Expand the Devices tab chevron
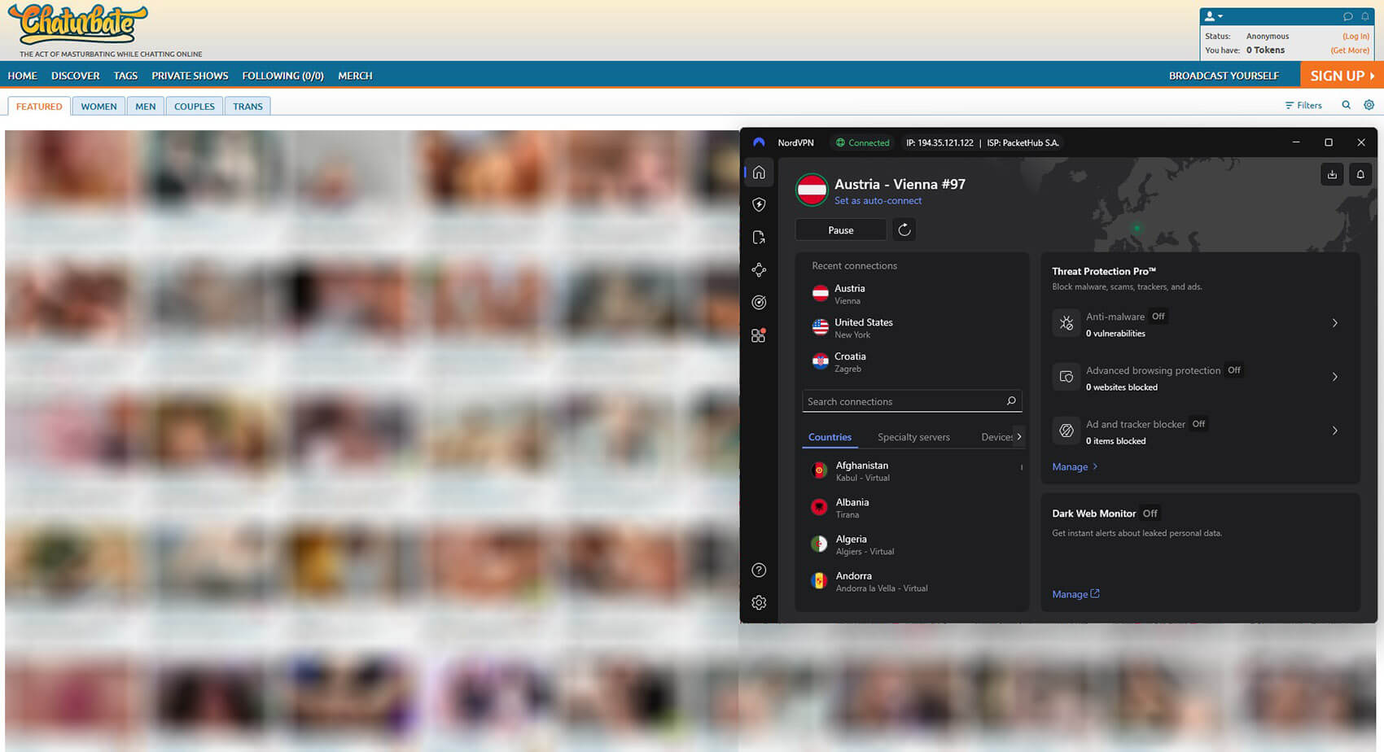Screen dimensions: 1384x752 click(1019, 437)
